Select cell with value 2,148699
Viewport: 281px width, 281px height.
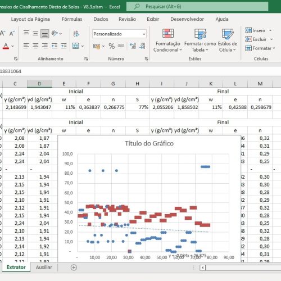[x=15, y=107]
